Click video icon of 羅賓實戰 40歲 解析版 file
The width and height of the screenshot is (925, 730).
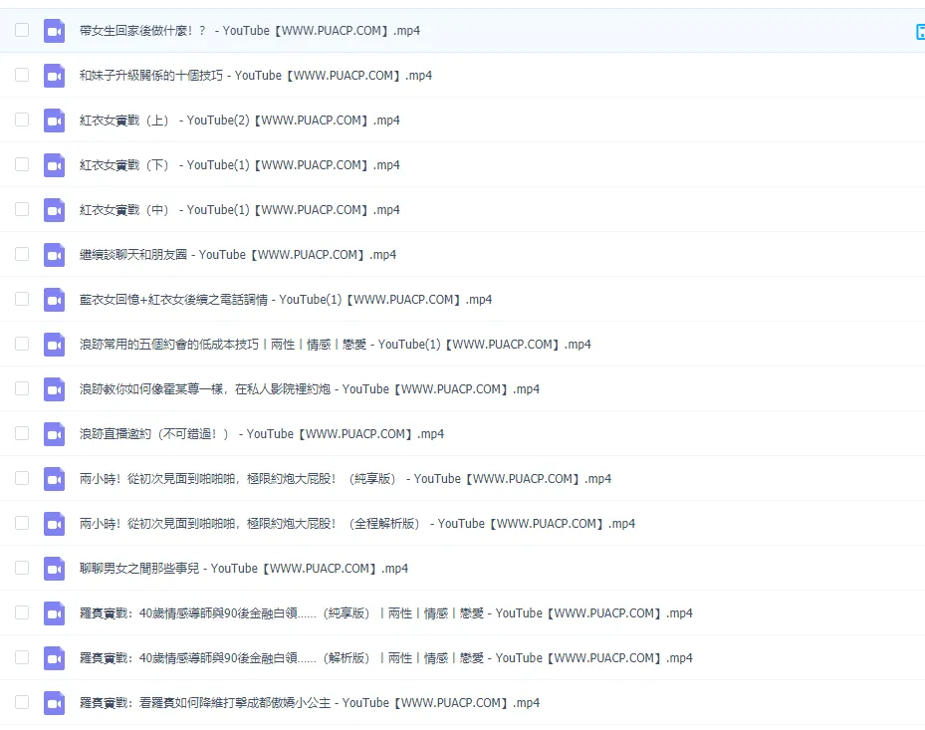(x=55, y=658)
